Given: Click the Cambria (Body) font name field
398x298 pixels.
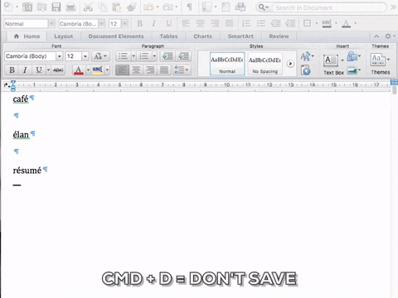Looking at the screenshot, I should tap(30, 56).
